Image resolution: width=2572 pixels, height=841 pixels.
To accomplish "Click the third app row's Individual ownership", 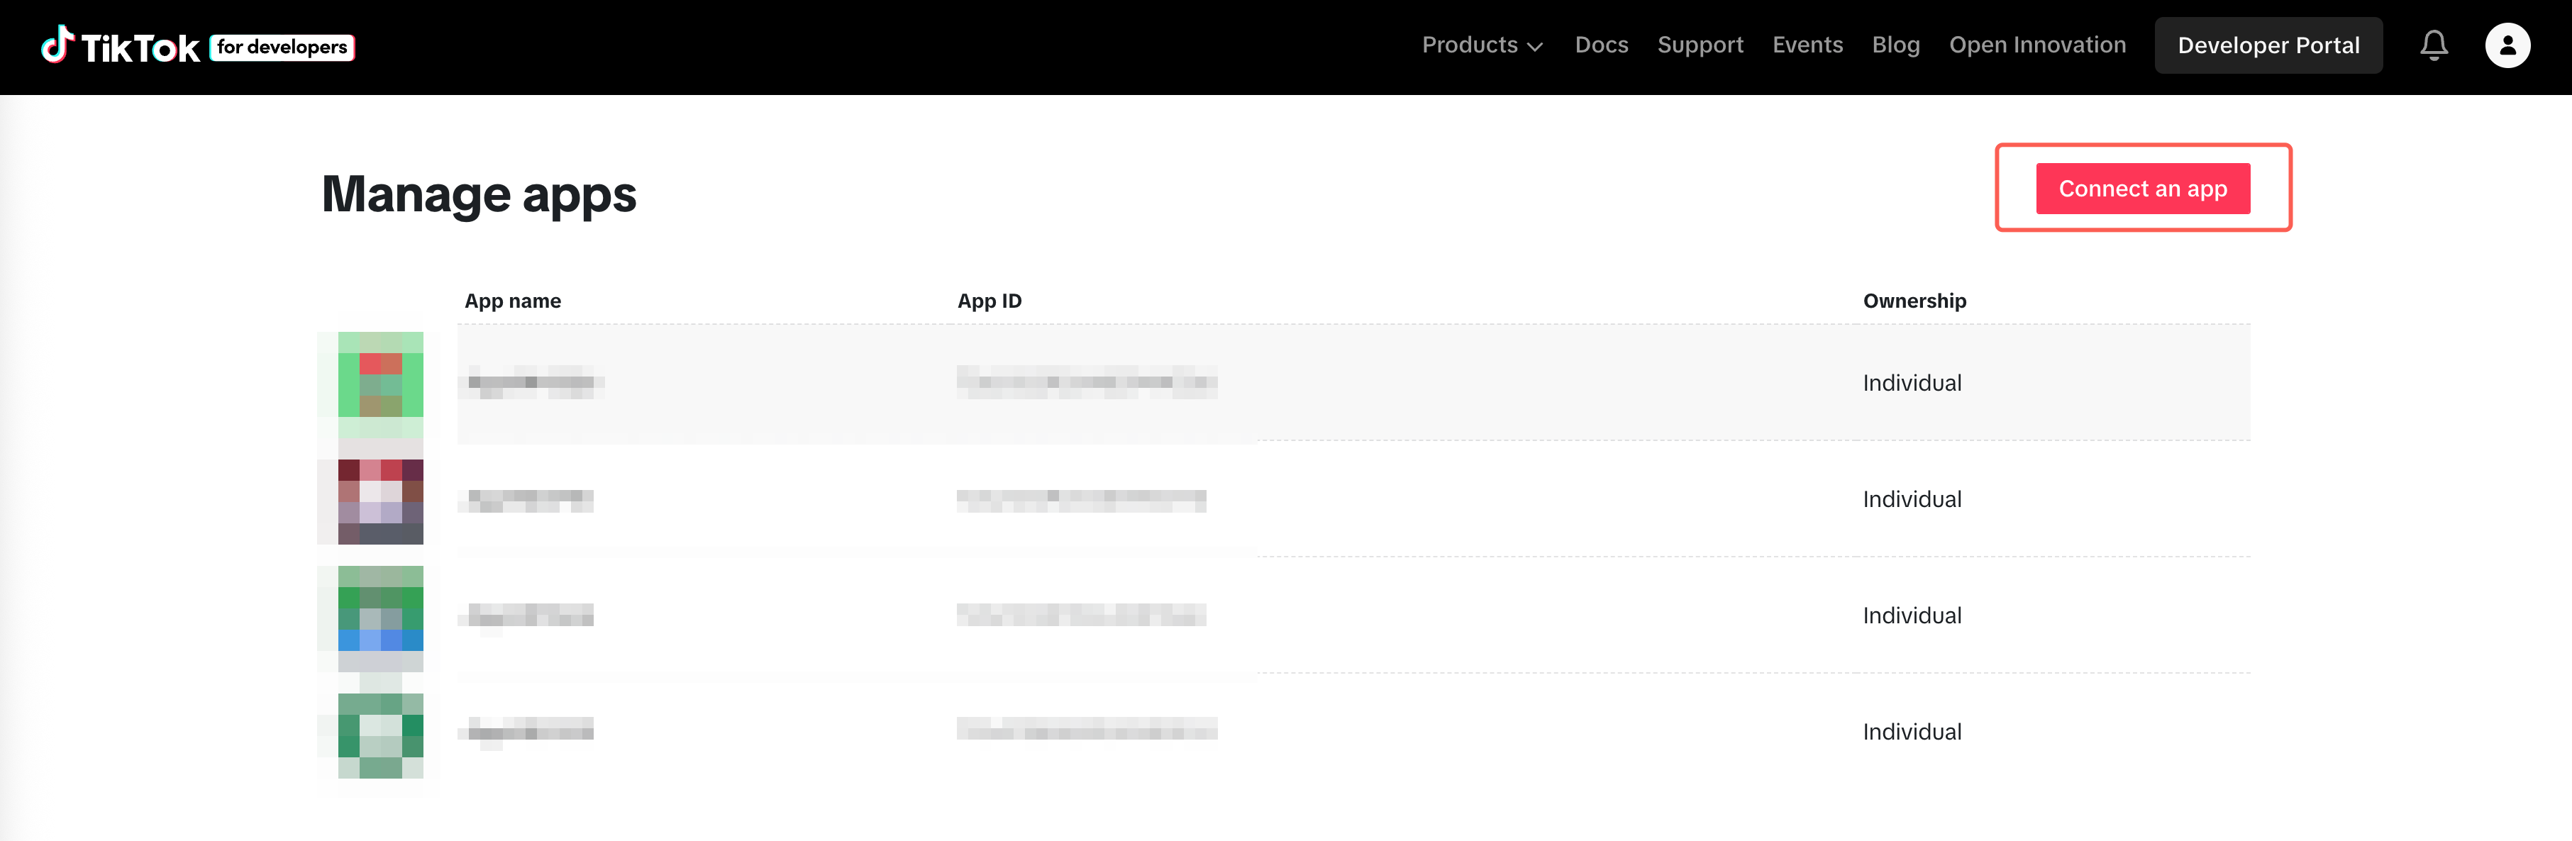I will (1911, 616).
